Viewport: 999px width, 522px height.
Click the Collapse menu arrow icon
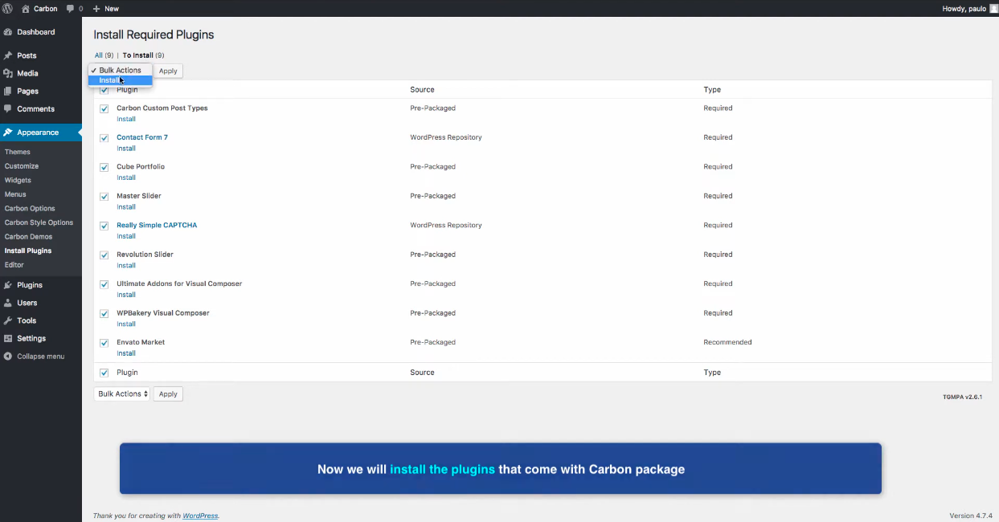[x=8, y=356]
